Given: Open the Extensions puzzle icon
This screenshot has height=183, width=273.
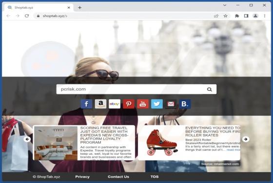Looking at the screenshot, I should 237,16.
